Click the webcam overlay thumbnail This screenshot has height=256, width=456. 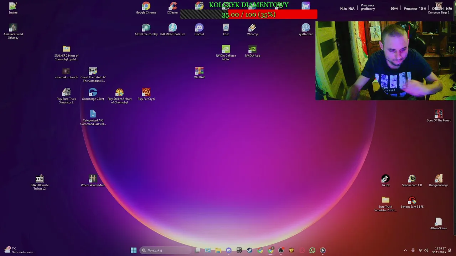pyautogui.click(x=385, y=61)
